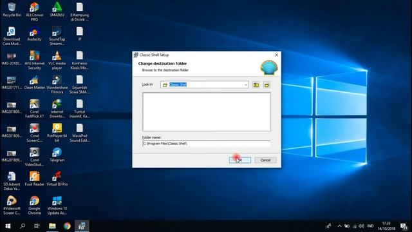Select the Internet Download Manager icon
The image size is (412, 232).
coord(57,109)
